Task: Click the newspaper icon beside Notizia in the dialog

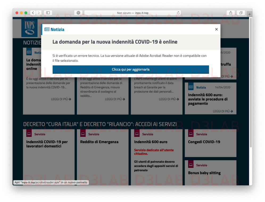Action: tap(47, 30)
